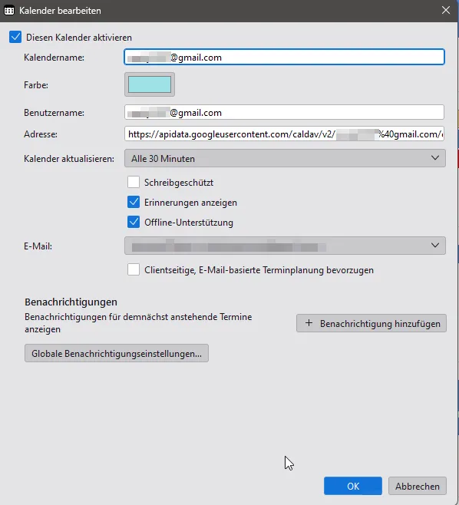Viewport: 459px width, 505px height.
Task: Expand the E-Mail identity dropdown
Action: (x=285, y=246)
